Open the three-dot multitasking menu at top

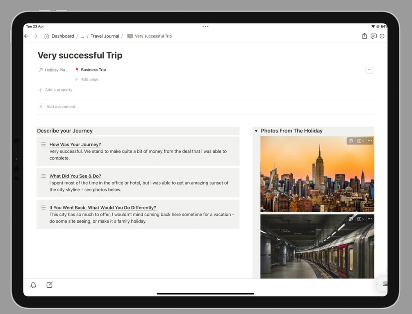pyautogui.click(x=205, y=27)
